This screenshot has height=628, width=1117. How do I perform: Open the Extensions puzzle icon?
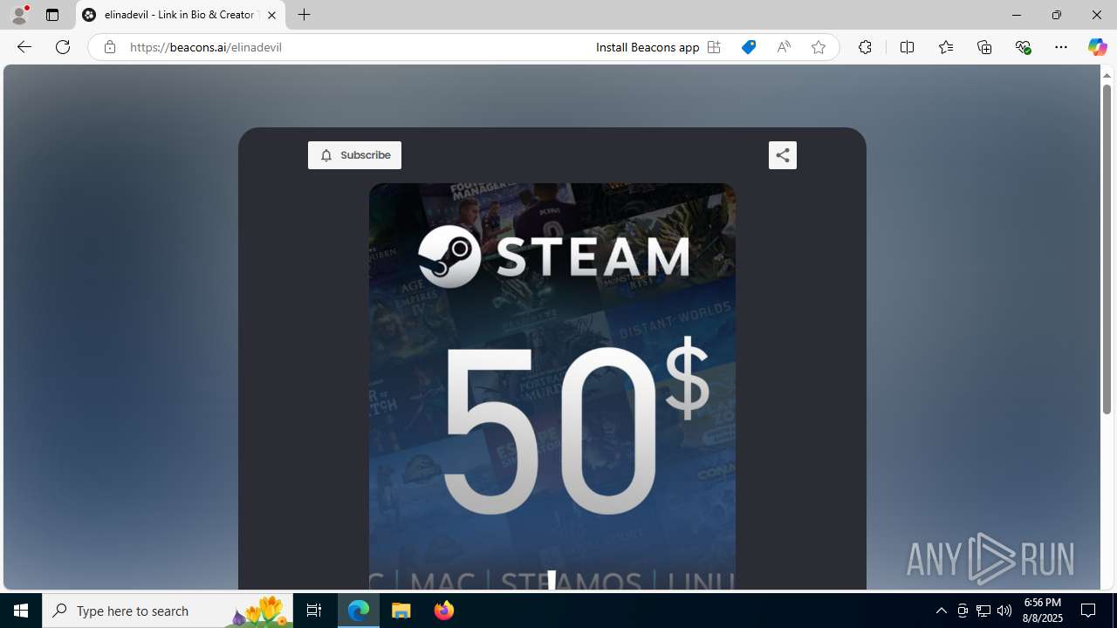coord(865,47)
